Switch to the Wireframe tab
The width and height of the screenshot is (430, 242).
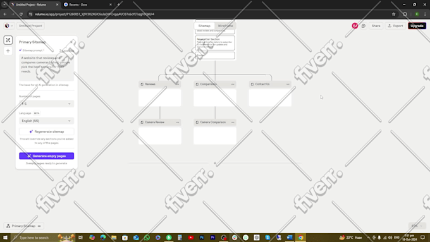(225, 26)
